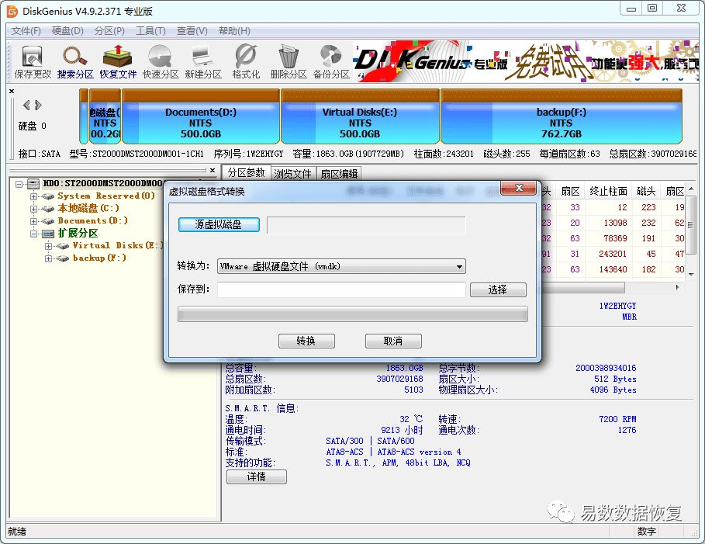Click end cylinder value 243201
The image size is (705, 544).
(x=613, y=254)
